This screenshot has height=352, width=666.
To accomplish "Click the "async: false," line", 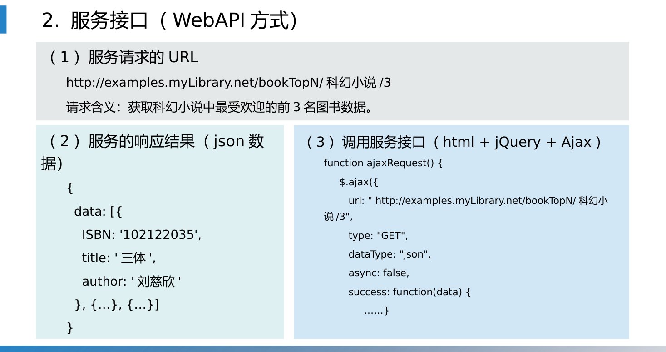I will click(379, 273).
